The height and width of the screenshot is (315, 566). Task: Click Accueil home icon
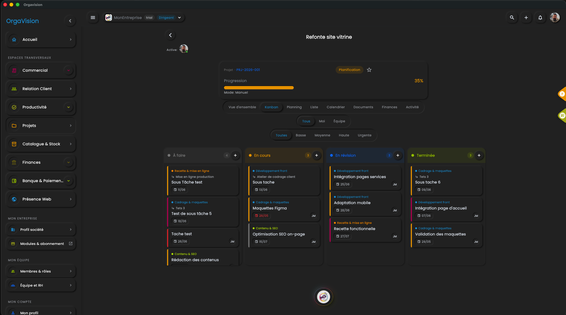coord(14,40)
